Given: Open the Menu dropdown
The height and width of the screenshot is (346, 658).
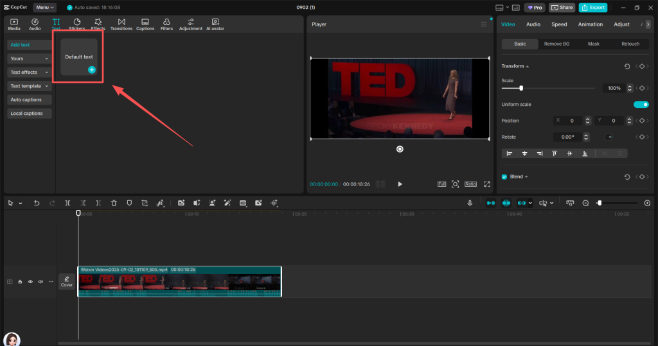Looking at the screenshot, I should (44, 8).
